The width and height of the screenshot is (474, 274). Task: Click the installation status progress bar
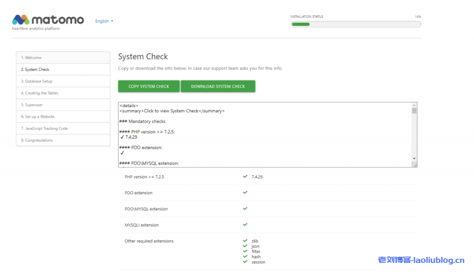pyautogui.click(x=355, y=24)
